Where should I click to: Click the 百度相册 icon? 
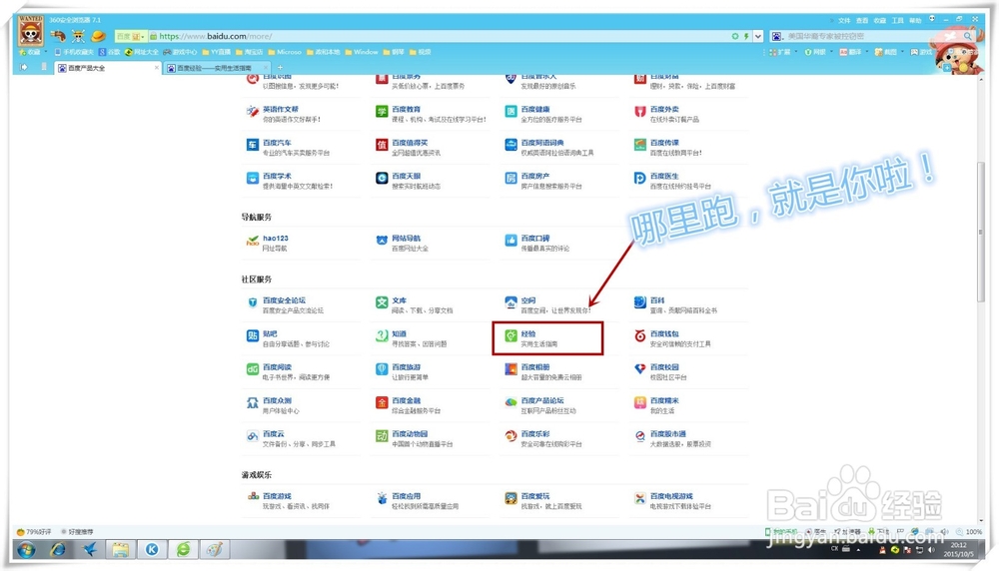tap(510, 369)
